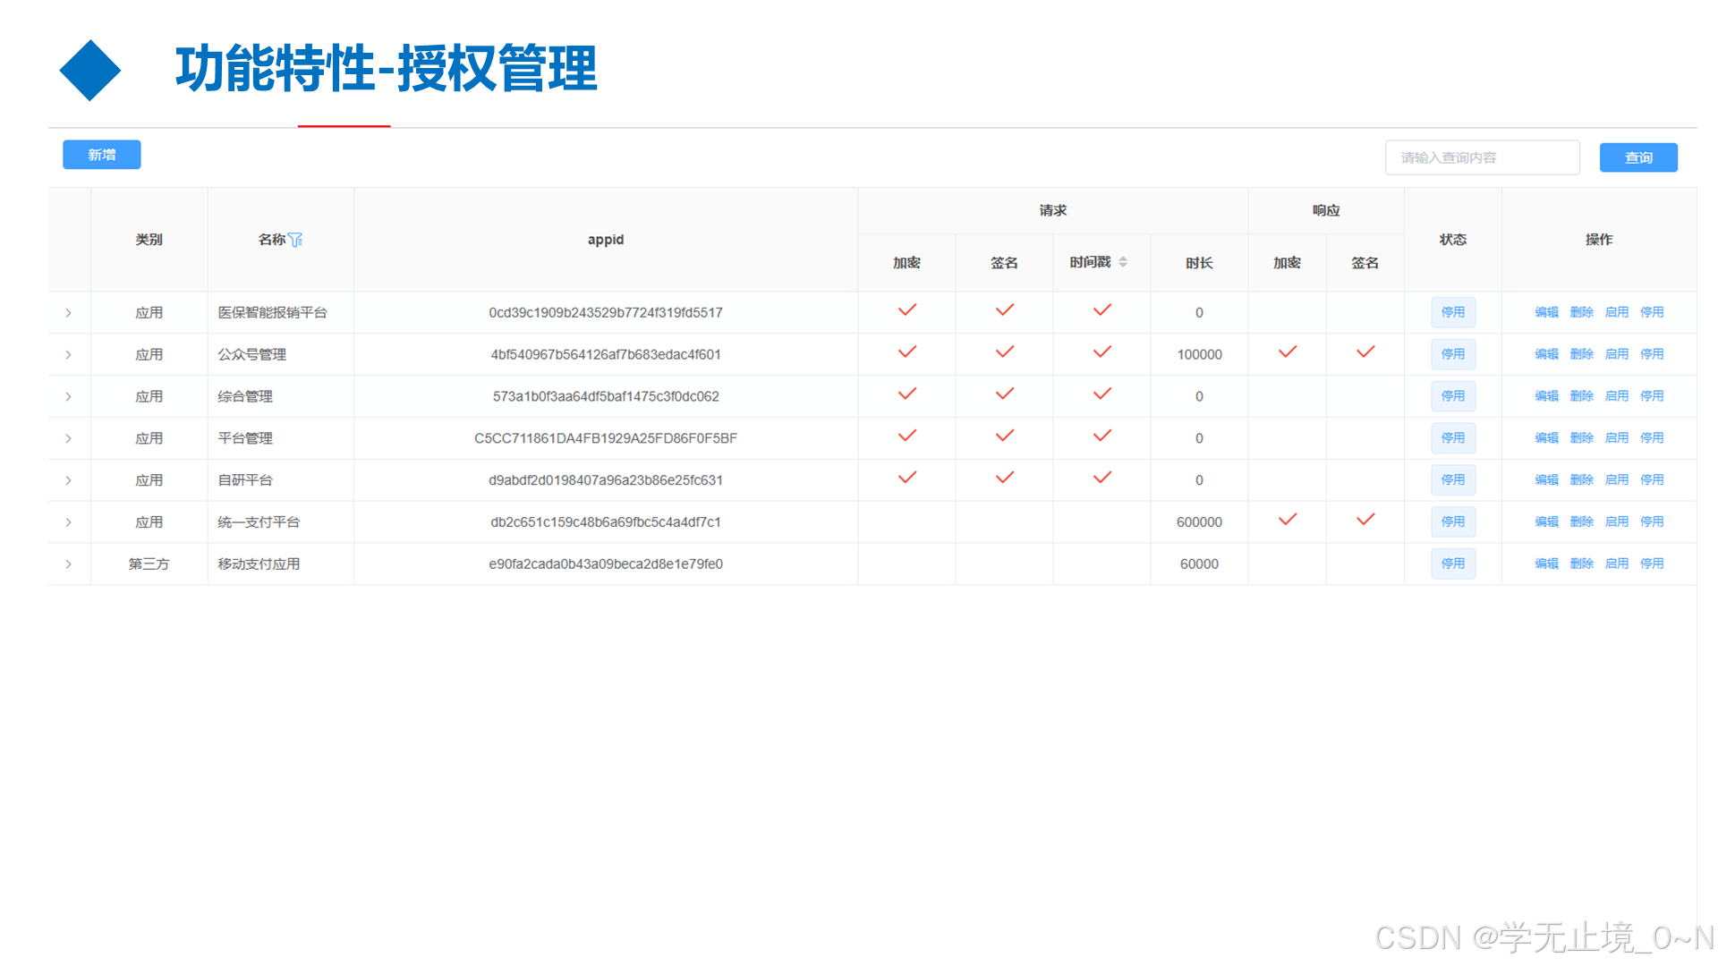This screenshot has width=1718, height=966.
Task: Edit the 医保智能报销平台 entry
Action: pyautogui.click(x=1546, y=312)
